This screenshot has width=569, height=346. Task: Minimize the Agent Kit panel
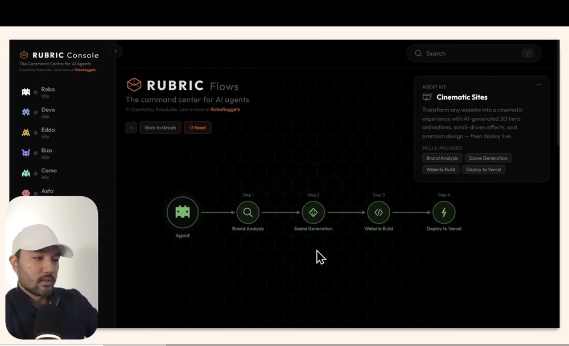click(539, 85)
